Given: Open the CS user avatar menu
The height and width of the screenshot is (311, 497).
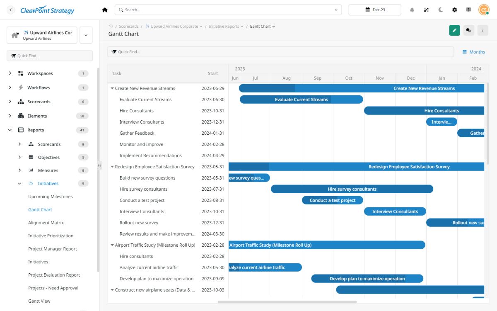Looking at the screenshot, I should coord(483,10).
